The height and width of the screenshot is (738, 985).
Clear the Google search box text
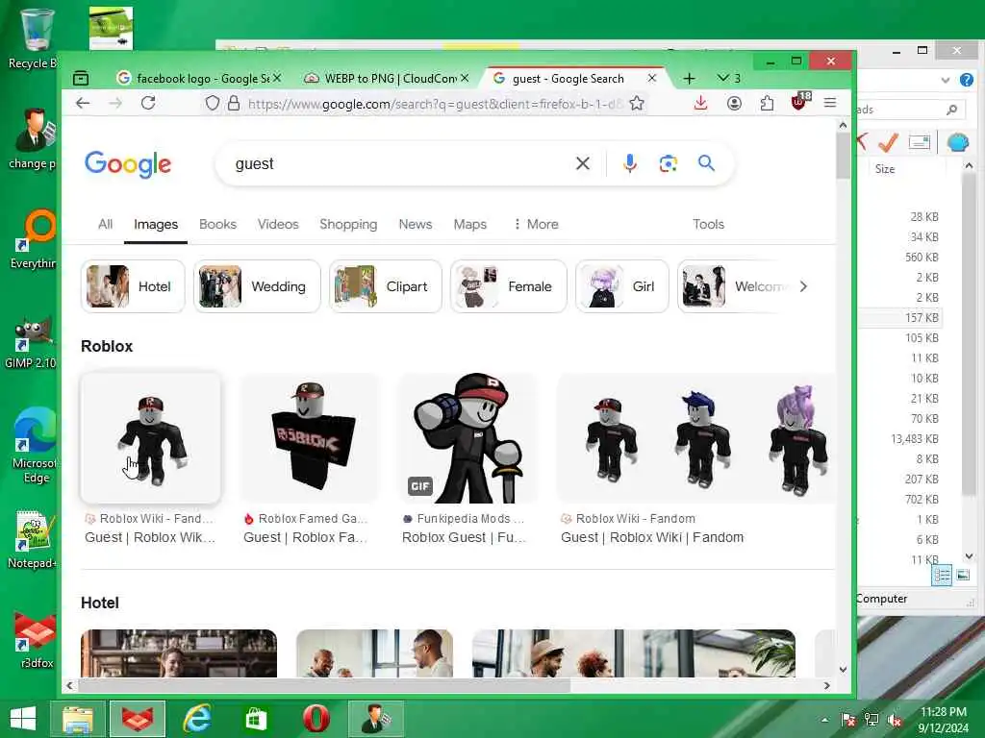point(583,163)
